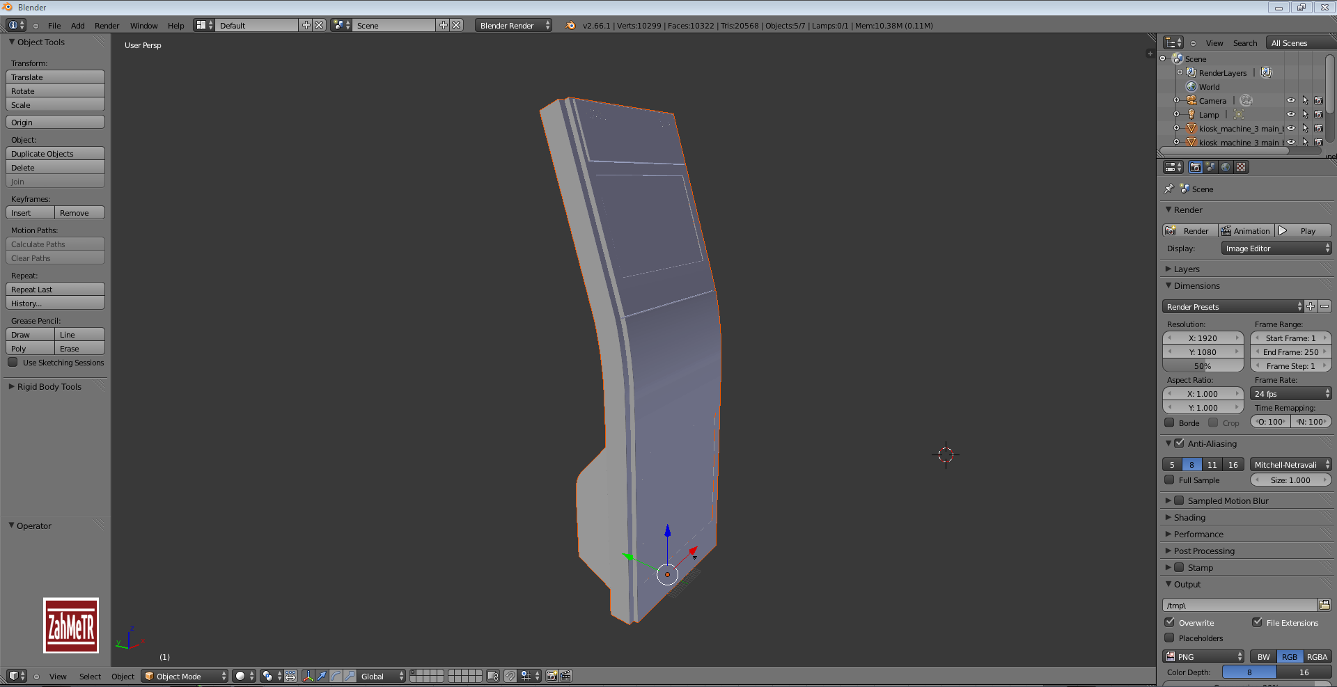Toggle the 3D manipulator widget icon
The height and width of the screenshot is (687, 1337).
(x=308, y=676)
